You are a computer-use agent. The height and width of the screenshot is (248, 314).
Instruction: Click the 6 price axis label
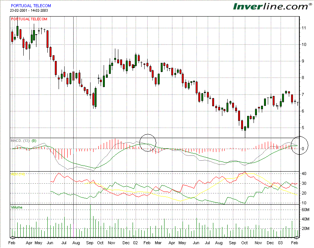303,111
